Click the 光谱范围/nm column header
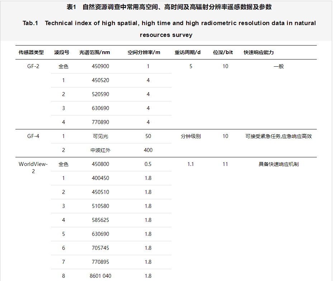Image resolution: width=334 pixels, height=281 pixels. pyautogui.click(x=95, y=52)
